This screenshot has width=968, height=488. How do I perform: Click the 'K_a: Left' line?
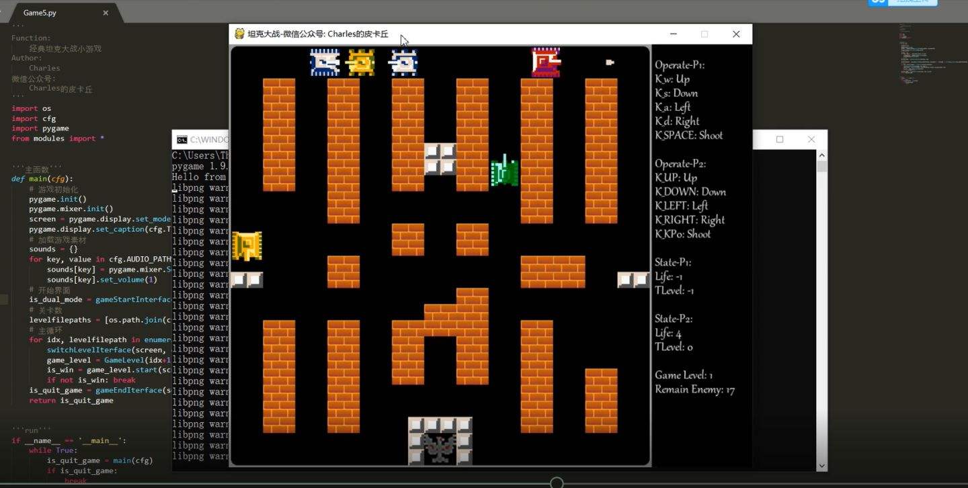673,107
